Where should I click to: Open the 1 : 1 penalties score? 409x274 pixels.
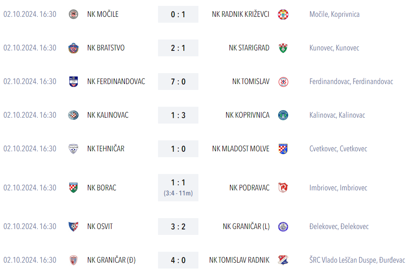coord(178,187)
